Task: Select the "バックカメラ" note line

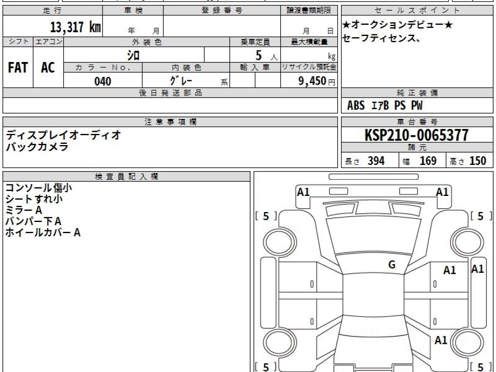Action: [37, 146]
